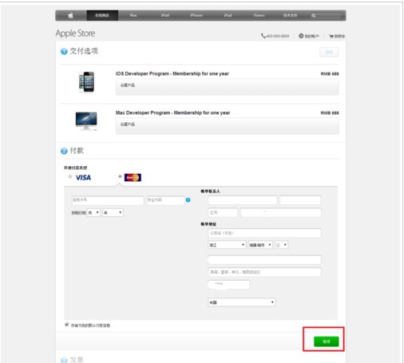This screenshot has width=404, height=363.
Task: Click the iMac thumbnail for Mac Developer Program
Action: (x=86, y=121)
